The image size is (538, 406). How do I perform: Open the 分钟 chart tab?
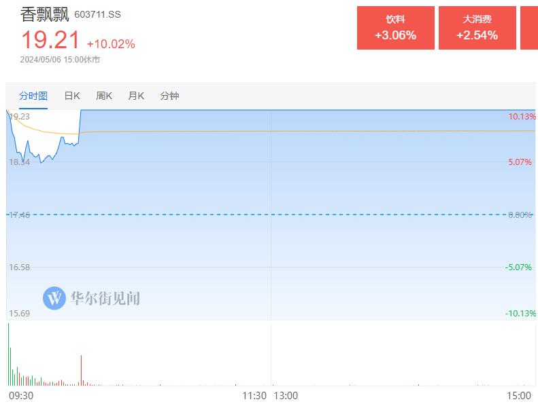click(169, 96)
